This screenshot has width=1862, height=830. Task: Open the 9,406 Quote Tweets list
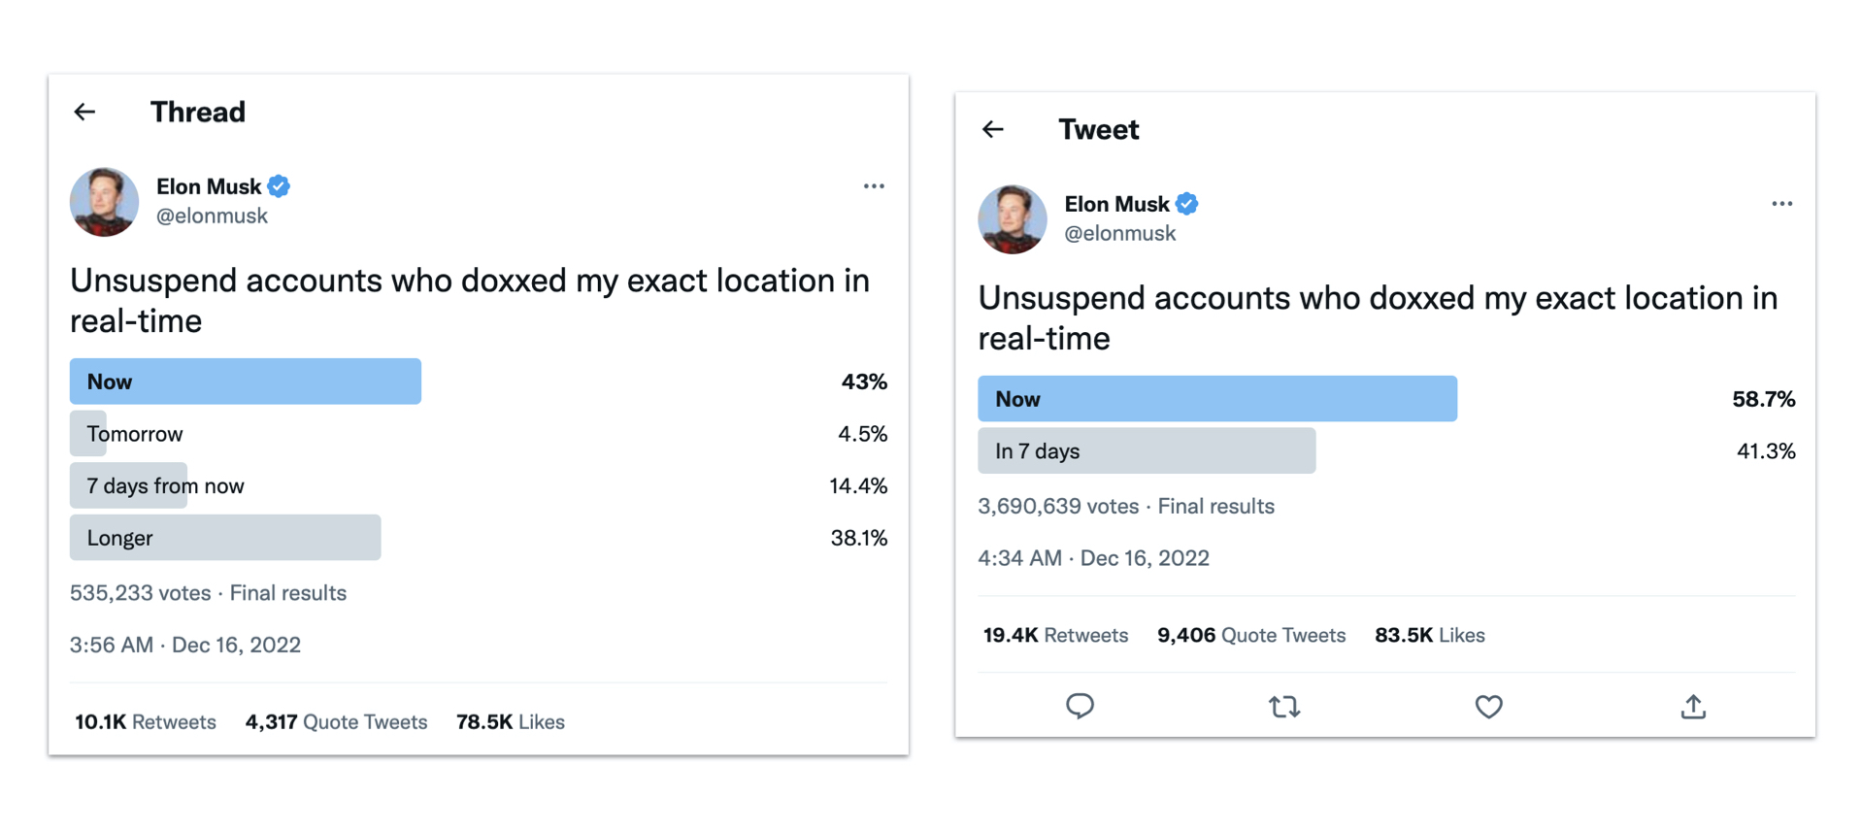(1251, 635)
